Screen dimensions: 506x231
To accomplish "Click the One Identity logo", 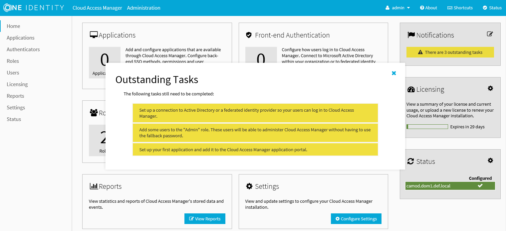I will click(x=34, y=8).
